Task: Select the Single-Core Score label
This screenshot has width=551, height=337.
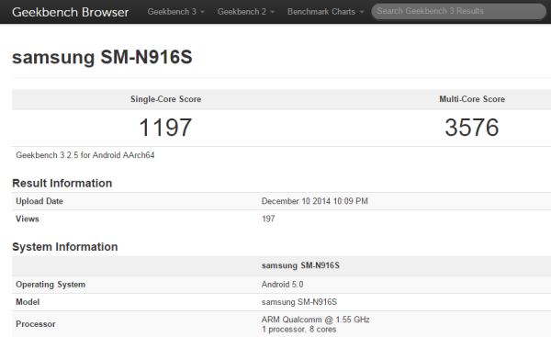Action: [166, 99]
